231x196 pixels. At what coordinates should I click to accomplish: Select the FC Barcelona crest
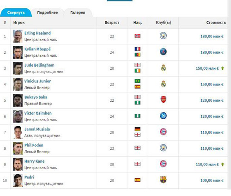pos(163,180)
